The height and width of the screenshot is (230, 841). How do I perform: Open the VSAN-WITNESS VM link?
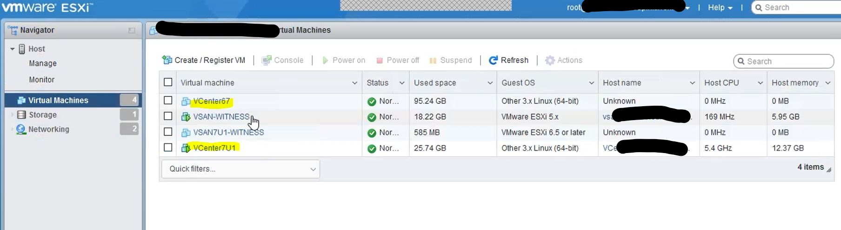221,117
